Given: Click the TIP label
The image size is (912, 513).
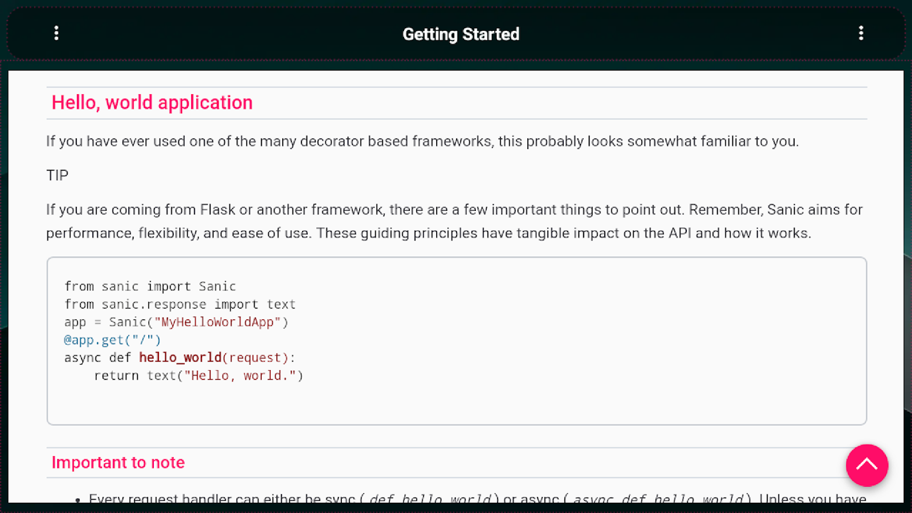Looking at the screenshot, I should click(57, 175).
